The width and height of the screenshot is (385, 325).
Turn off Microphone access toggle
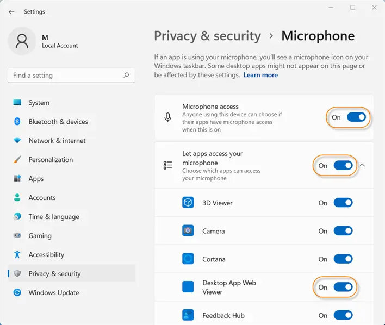(357, 117)
